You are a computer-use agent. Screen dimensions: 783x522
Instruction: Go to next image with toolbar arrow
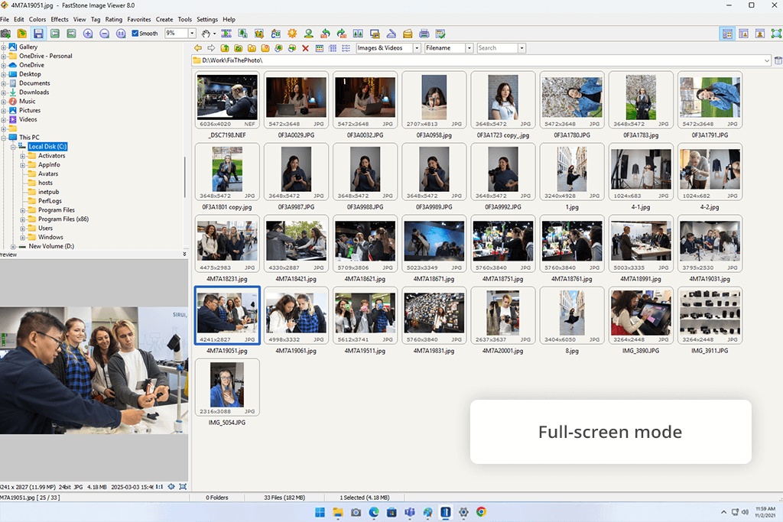click(71, 34)
